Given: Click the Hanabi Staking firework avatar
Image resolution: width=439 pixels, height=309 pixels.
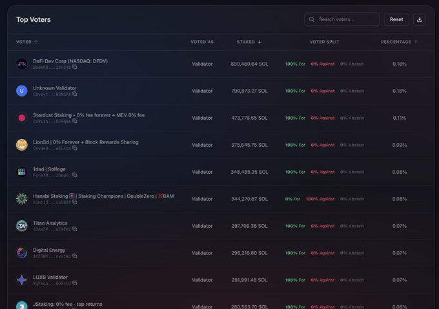Looking at the screenshot, I should click(22, 199).
